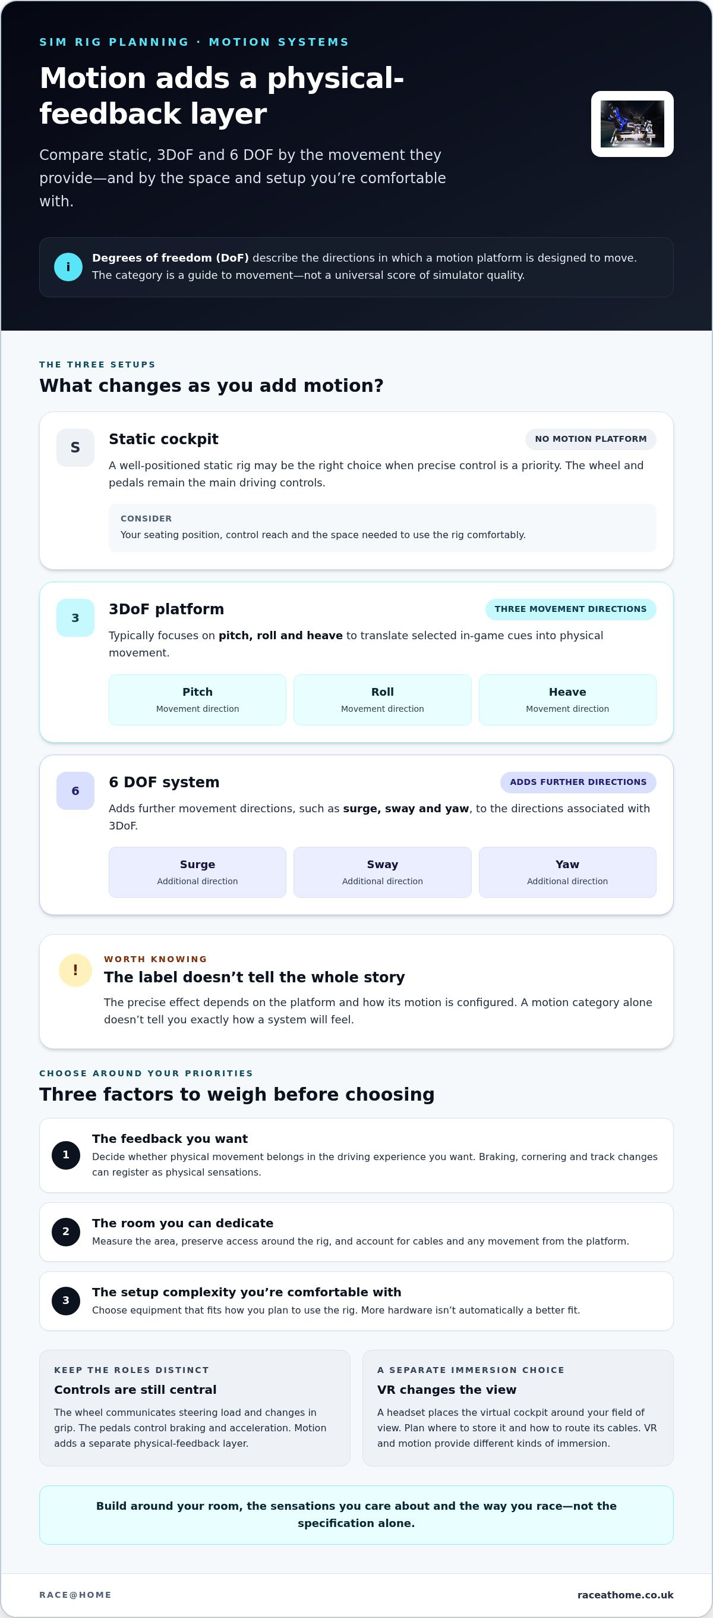This screenshot has height=1618, width=713.
Task: Click the number 1 circle beside The feedback you want
Action: [x=66, y=1155]
